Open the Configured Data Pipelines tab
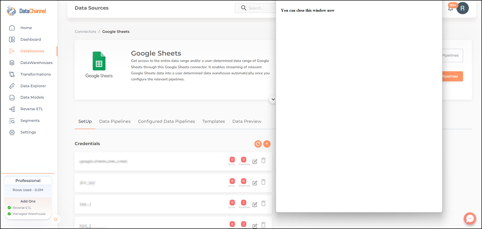The image size is (482, 229). pyautogui.click(x=166, y=121)
